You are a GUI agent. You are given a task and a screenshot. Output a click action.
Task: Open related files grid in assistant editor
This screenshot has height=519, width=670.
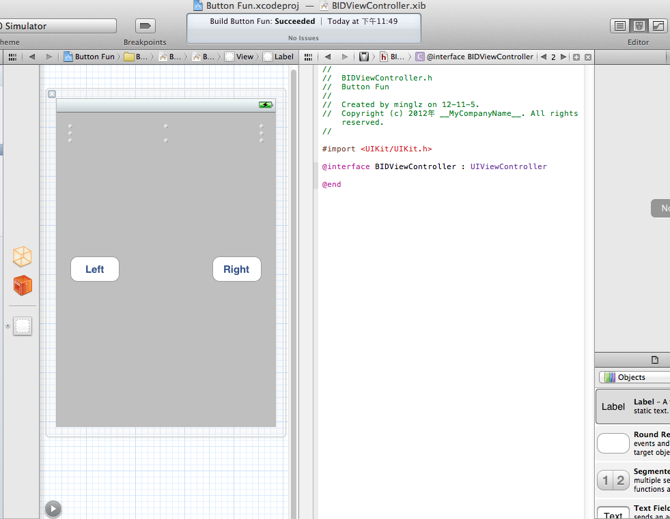pos(308,57)
